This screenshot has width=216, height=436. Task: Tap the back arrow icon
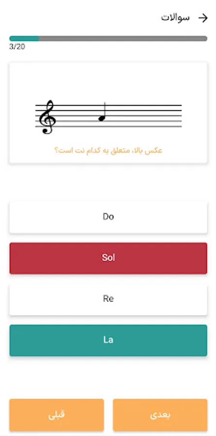[203, 18]
